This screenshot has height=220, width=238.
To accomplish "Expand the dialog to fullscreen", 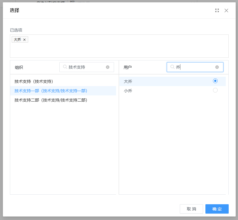I will coord(217,11).
